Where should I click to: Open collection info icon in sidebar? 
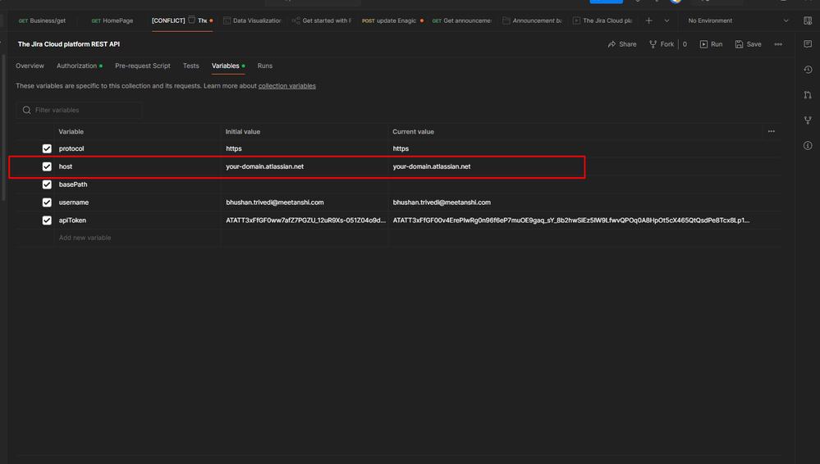[808, 146]
